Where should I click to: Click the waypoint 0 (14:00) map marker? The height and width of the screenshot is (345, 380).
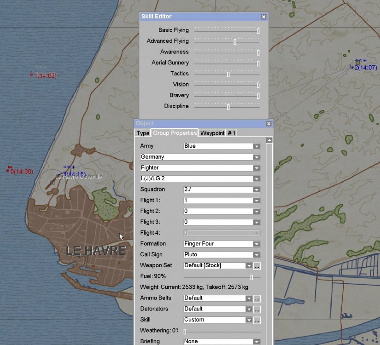pyautogui.click(x=8, y=170)
